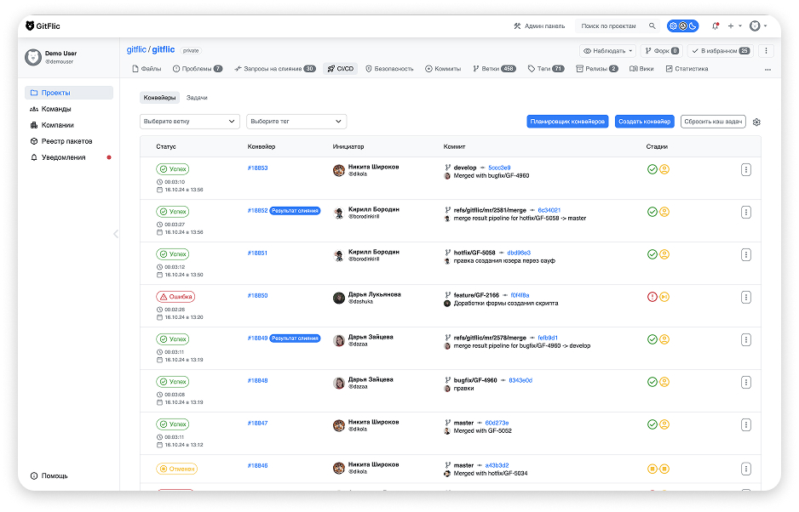This screenshot has width=799, height=512.
Task: Collapse the sidebar with the chevron
Action: click(116, 234)
